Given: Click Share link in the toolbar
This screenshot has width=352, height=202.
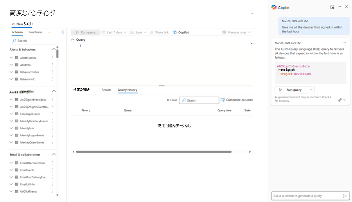Looking at the screenshot, I should pyautogui.click(x=159, y=32).
